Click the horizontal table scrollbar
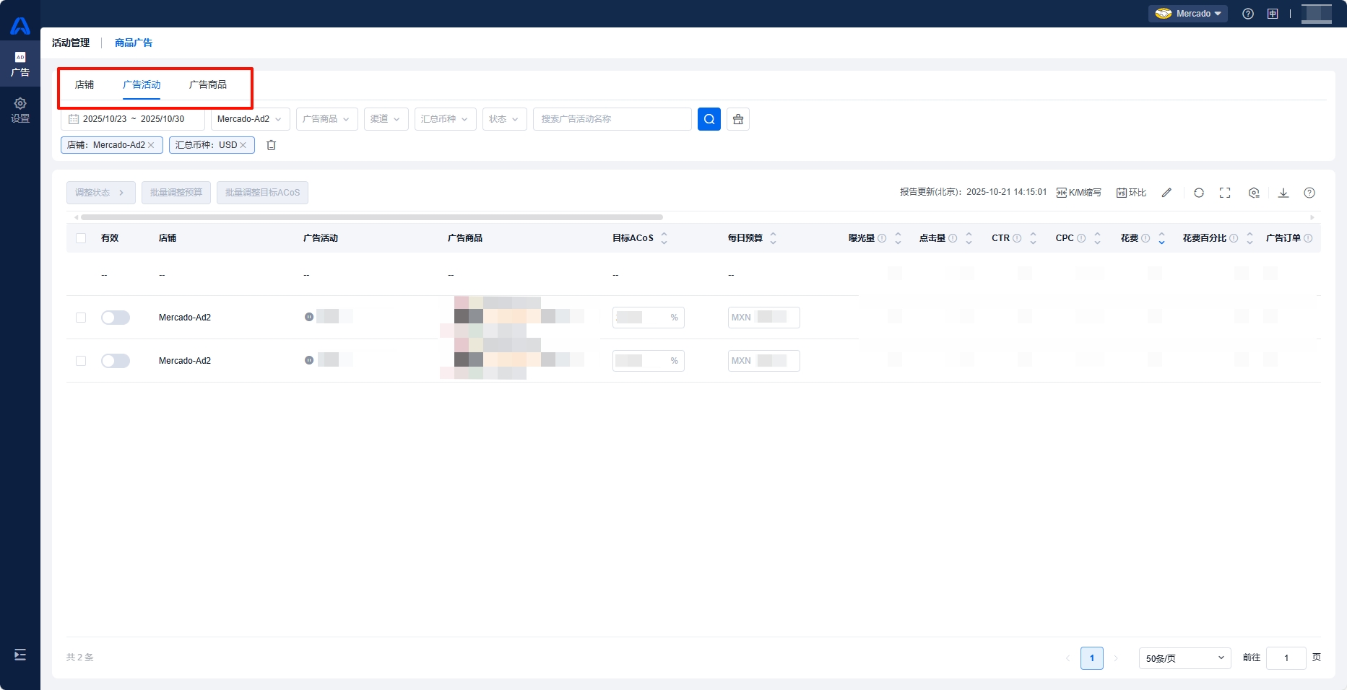Screen dimensions: 1347x690 tap(371, 217)
